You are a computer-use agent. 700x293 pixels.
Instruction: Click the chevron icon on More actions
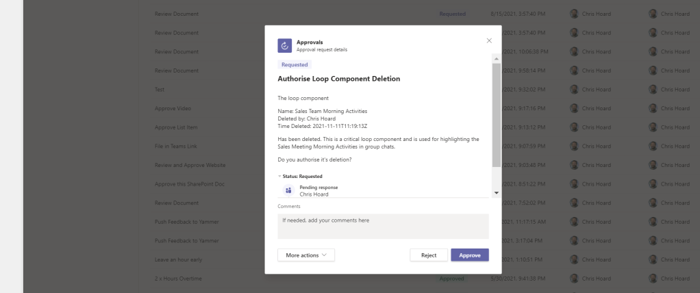coord(324,255)
